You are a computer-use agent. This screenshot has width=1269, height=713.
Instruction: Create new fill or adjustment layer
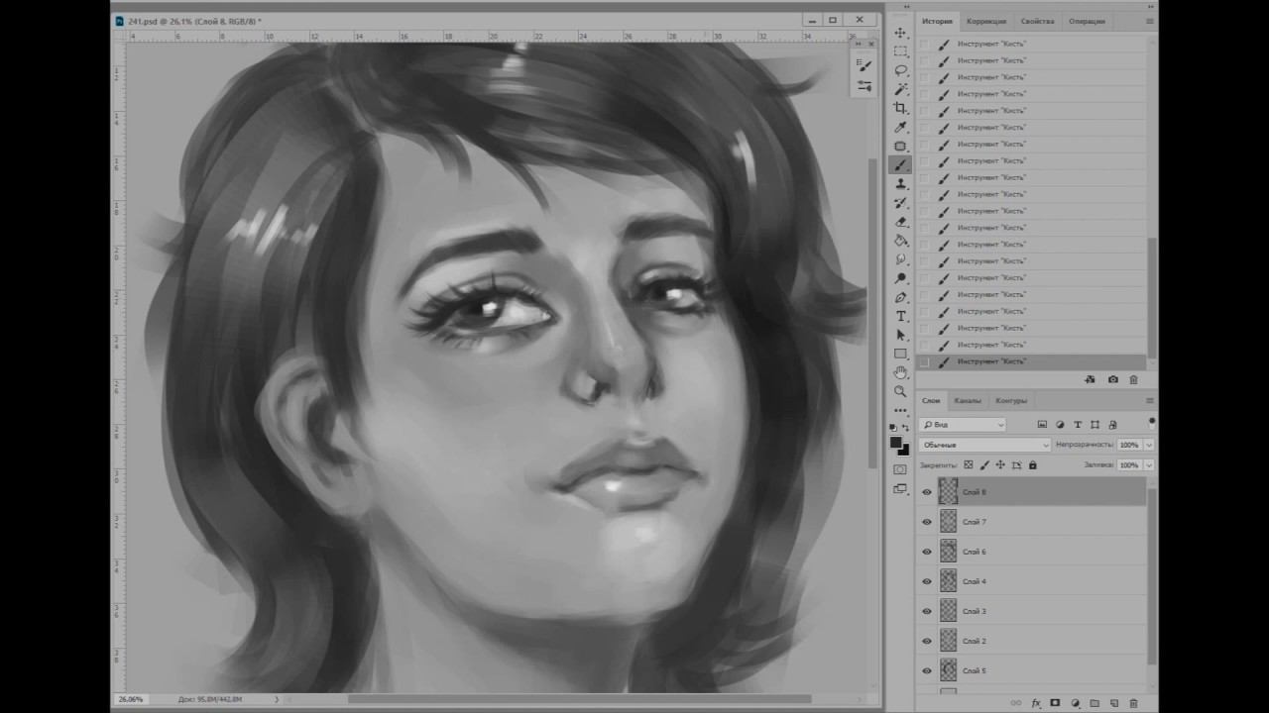tap(1076, 703)
